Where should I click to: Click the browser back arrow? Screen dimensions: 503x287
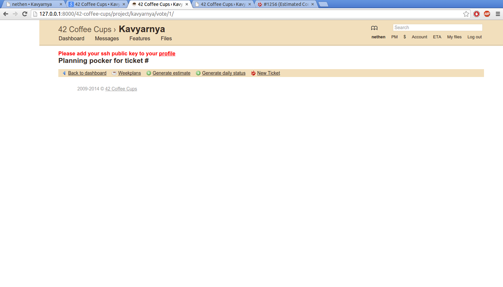click(x=6, y=14)
